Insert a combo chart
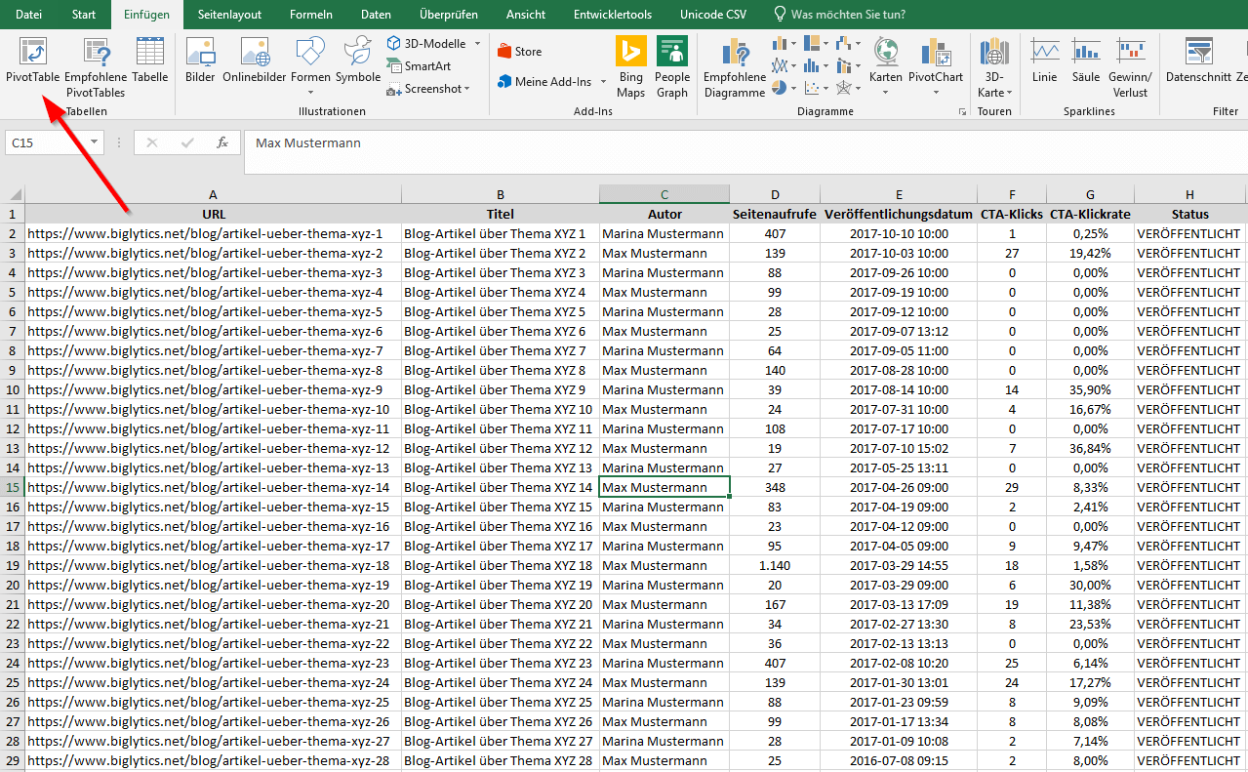This screenshot has width=1248, height=772. tap(847, 66)
